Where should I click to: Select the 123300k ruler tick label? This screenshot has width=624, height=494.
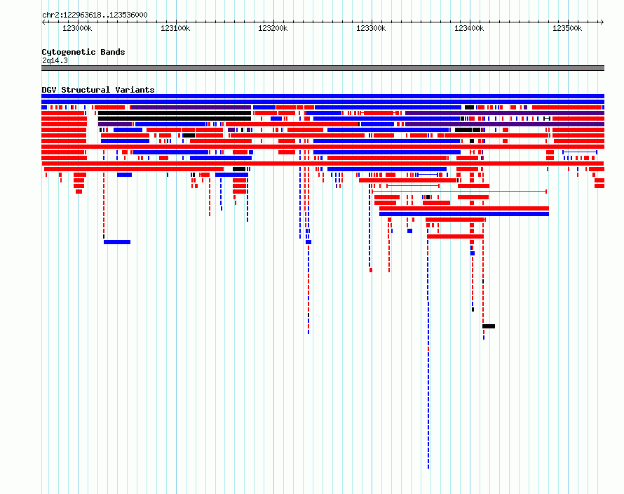click(371, 28)
